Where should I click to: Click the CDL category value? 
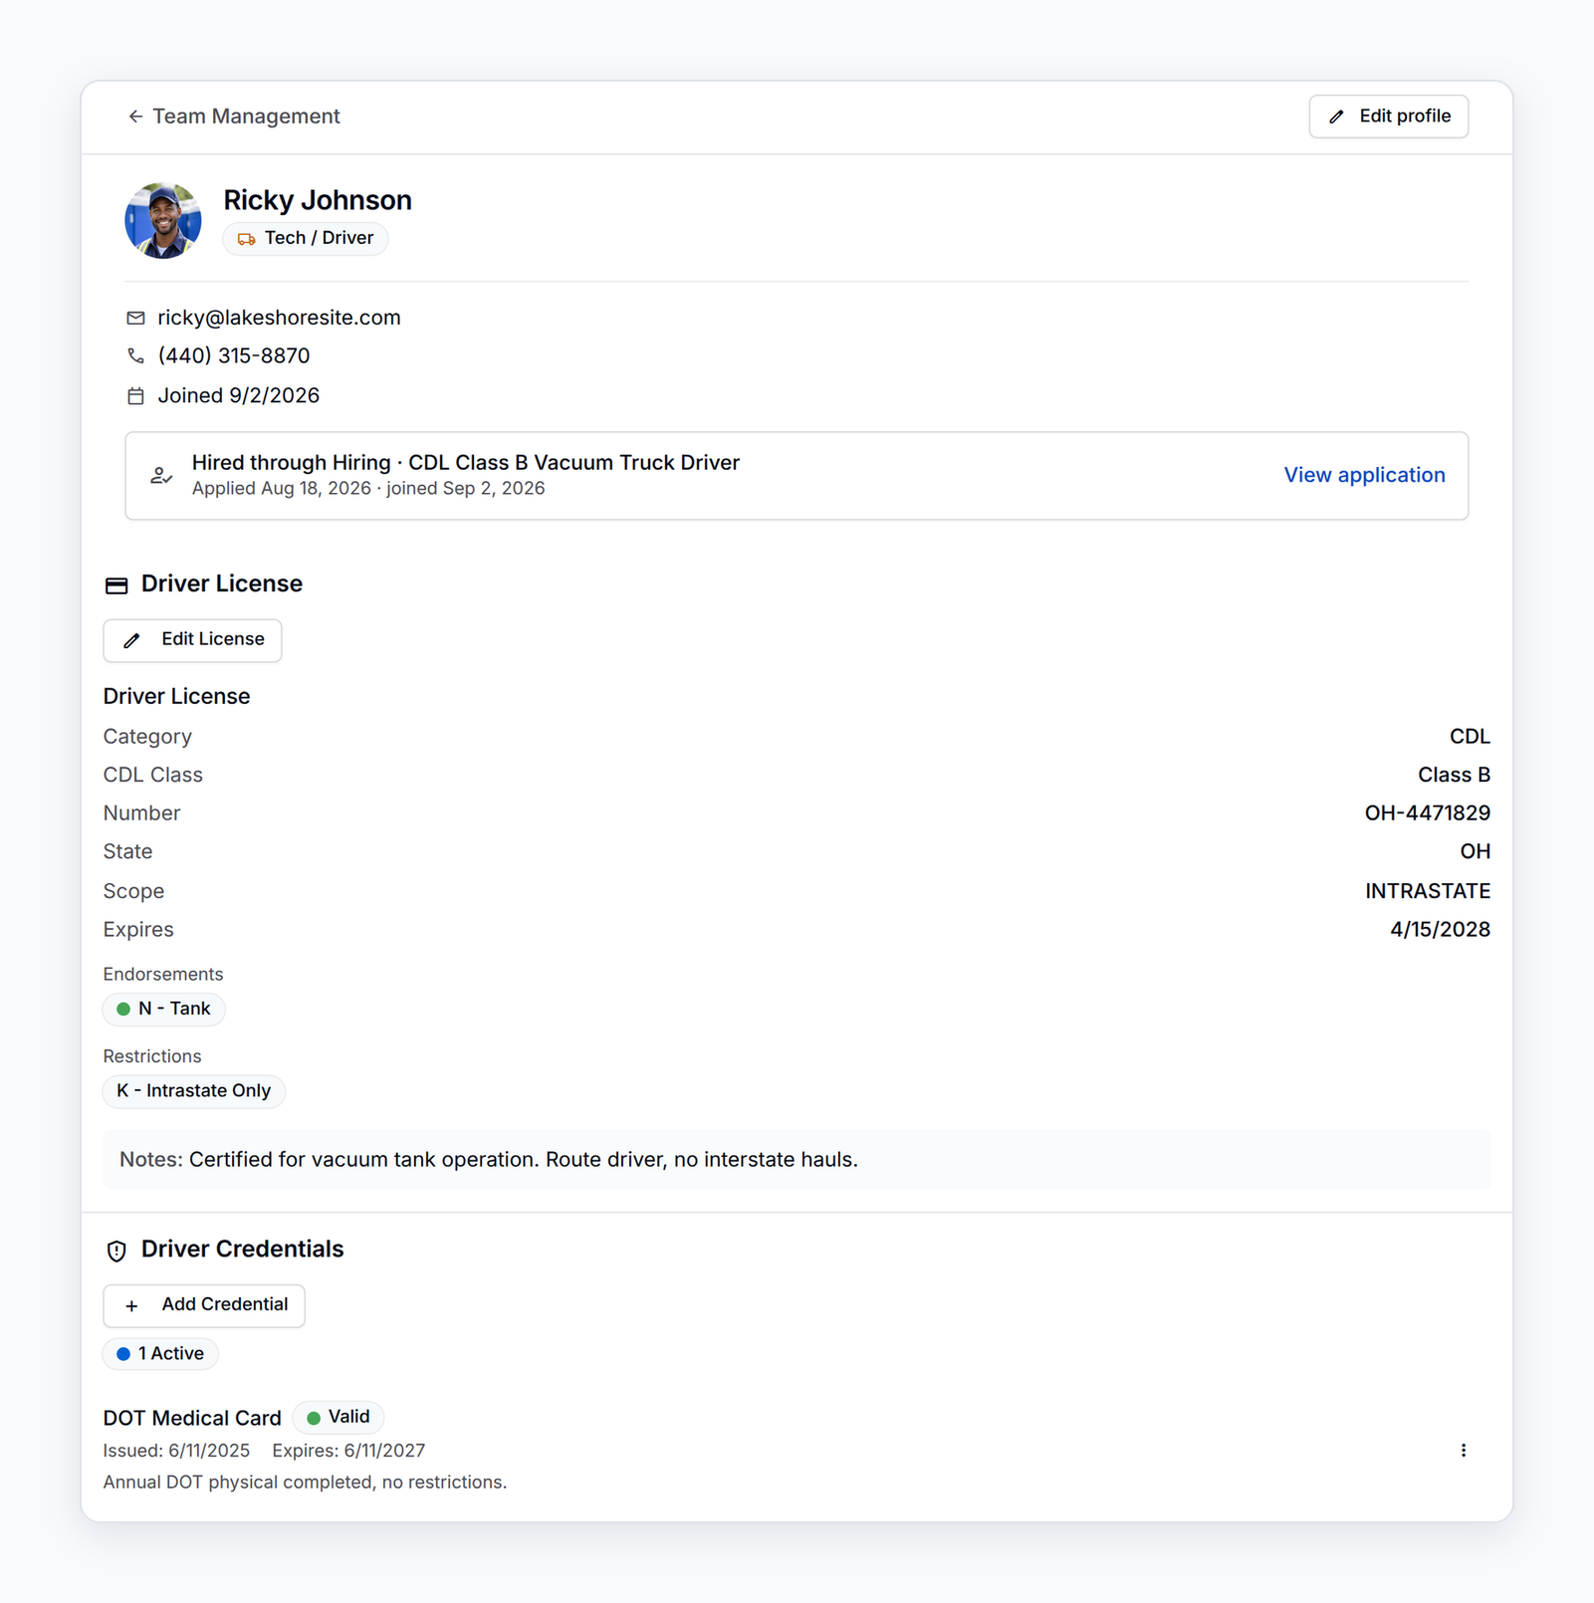pos(1470,737)
